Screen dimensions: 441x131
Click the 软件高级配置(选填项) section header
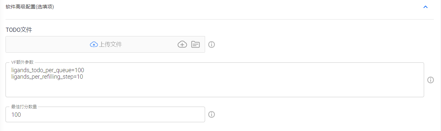(30, 7)
